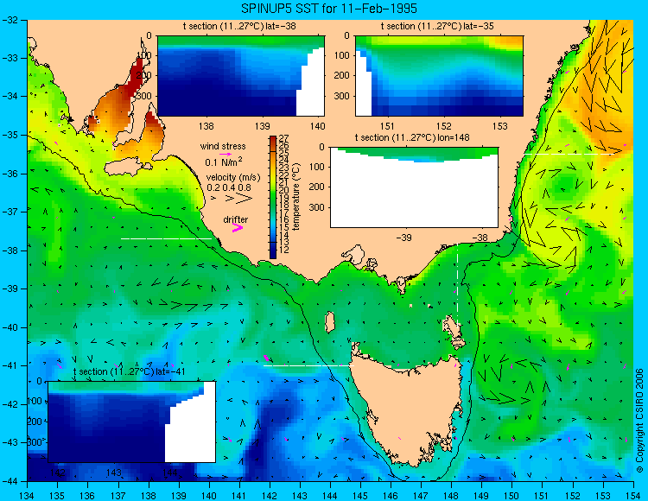Screen dimensions: 648x501
Task: Select the 't section lat=-38' inset title
Action: [x=239, y=26]
